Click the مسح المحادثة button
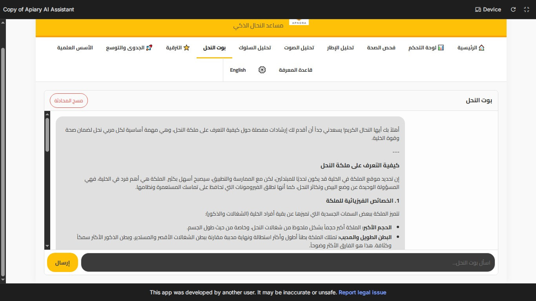536x301 pixels. coord(69,100)
